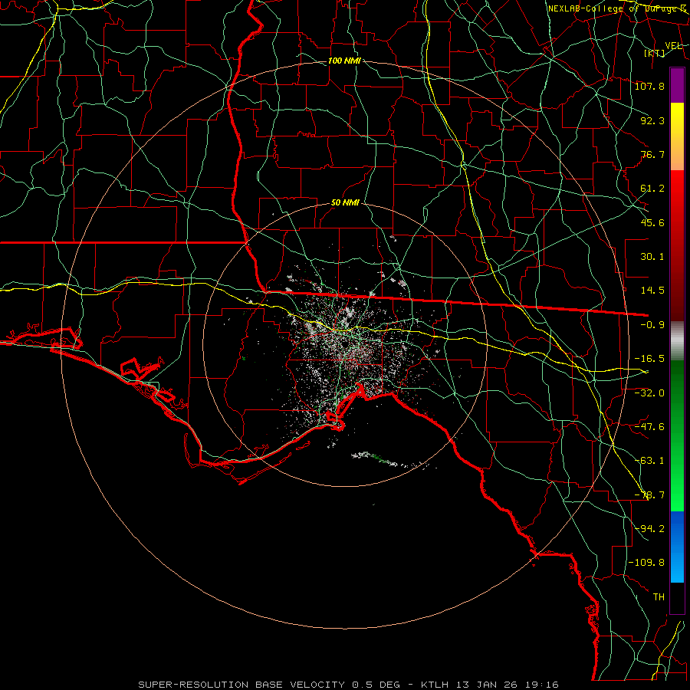Pick the blue segment of velocity color bar

[677, 547]
